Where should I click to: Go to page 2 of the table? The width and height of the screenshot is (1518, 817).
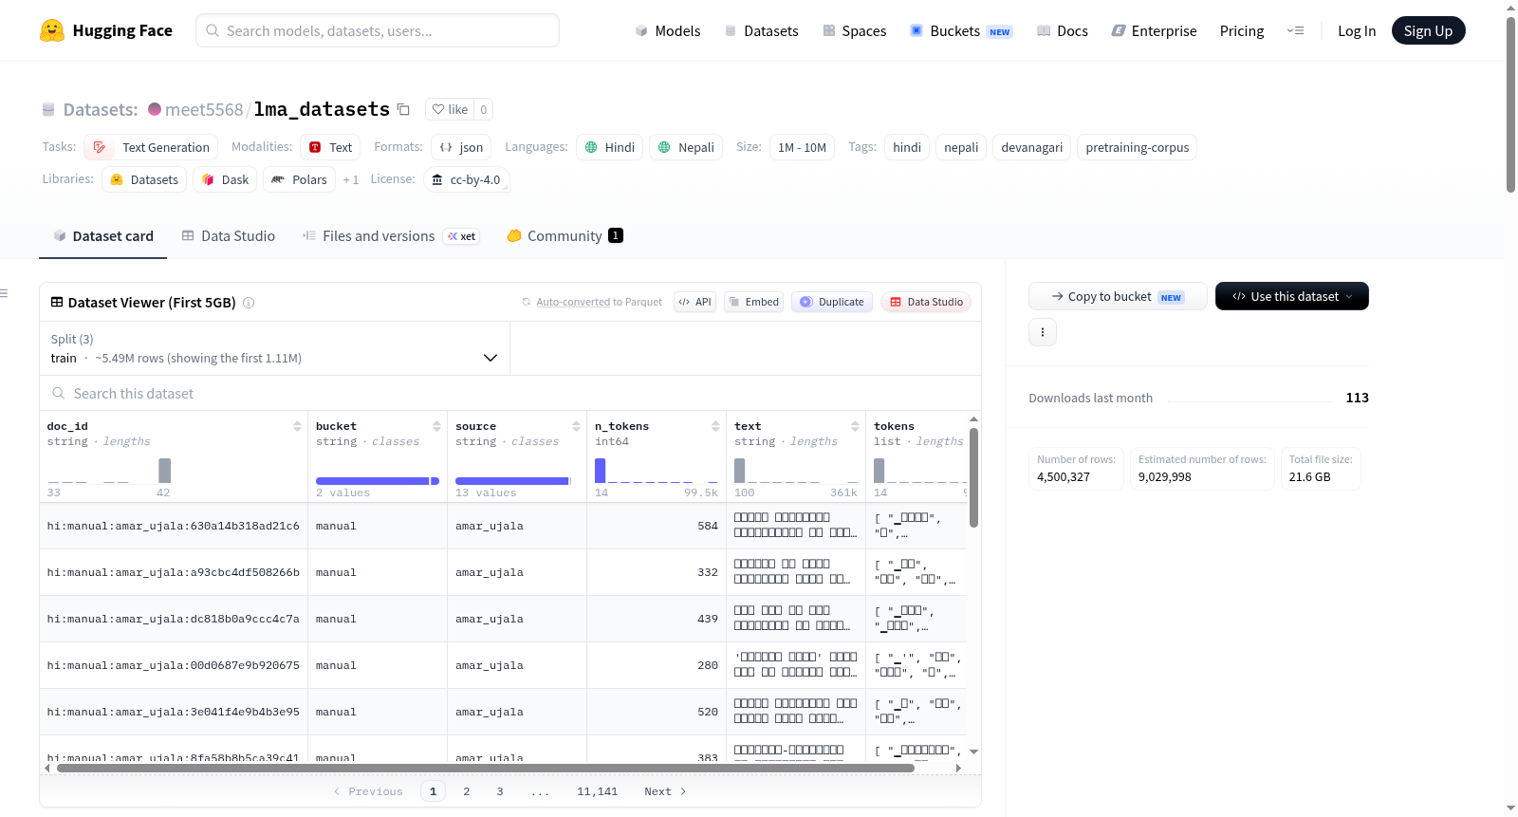pos(467,791)
